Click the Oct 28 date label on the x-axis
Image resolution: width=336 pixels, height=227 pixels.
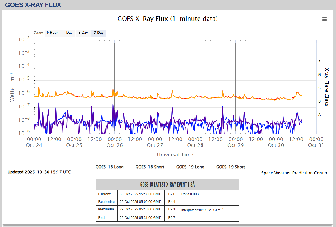[x=195, y=145]
